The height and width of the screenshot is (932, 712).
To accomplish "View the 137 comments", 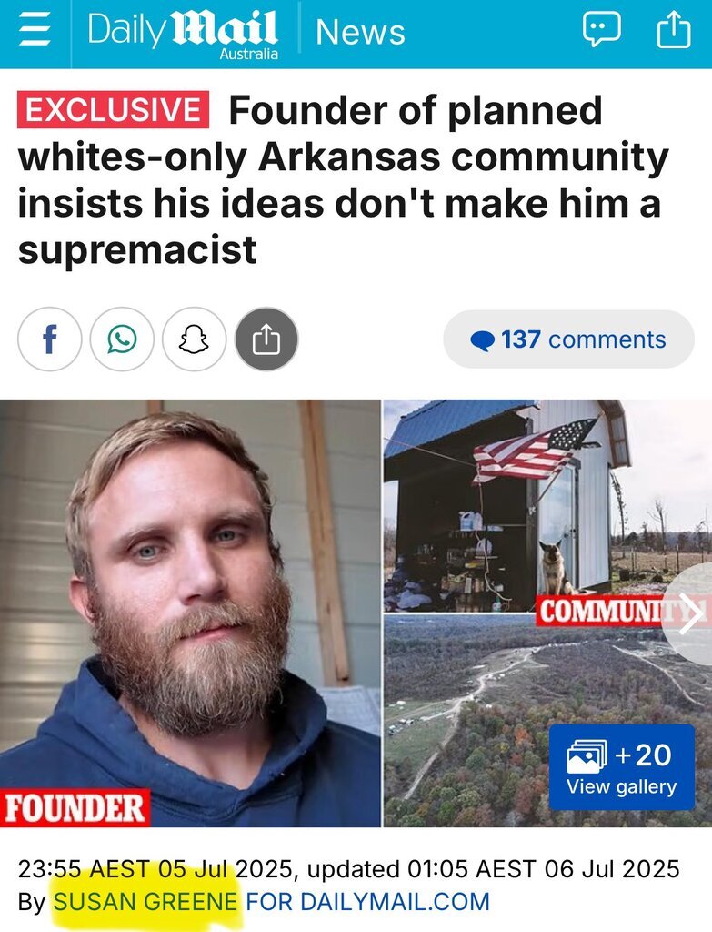I will (x=569, y=339).
